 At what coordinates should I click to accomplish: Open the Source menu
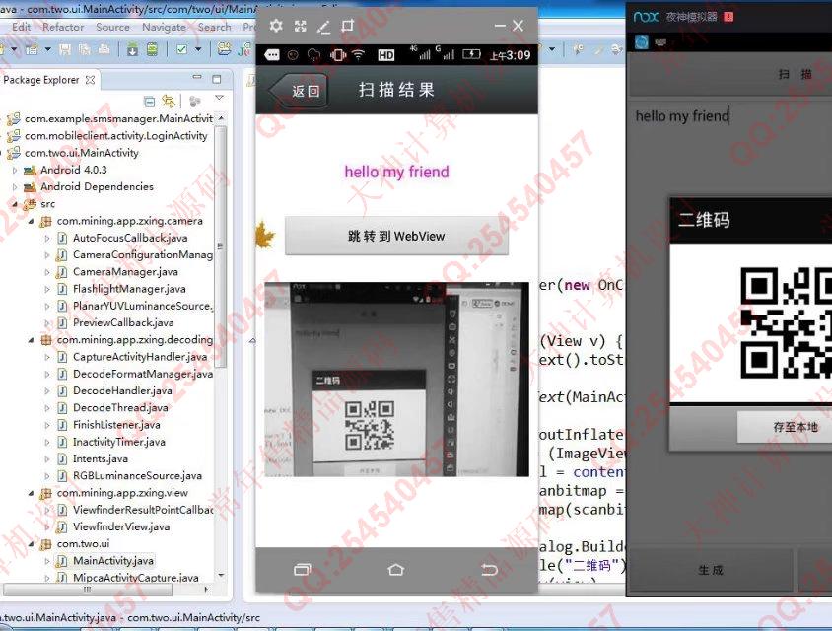click(112, 27)
